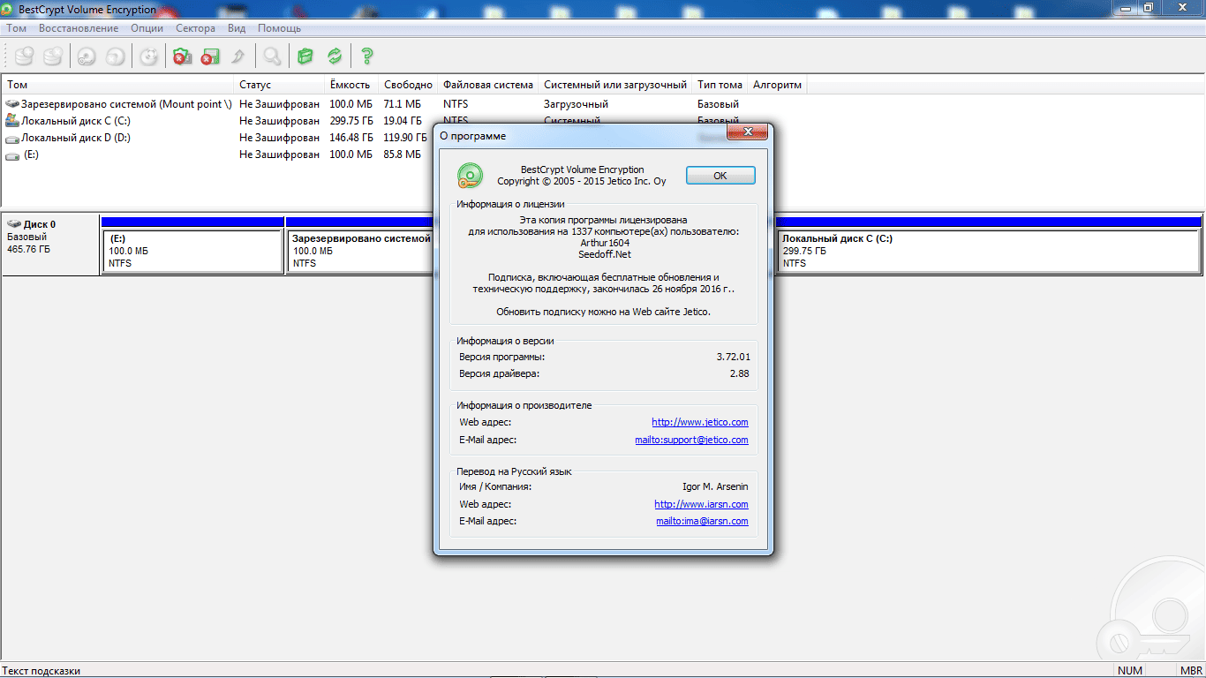Click the '19.04 ГБ' free space value

pos(403,121)
